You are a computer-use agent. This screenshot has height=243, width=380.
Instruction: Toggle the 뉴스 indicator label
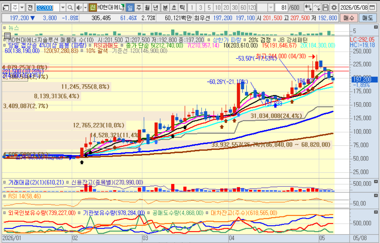coord(14,28)
